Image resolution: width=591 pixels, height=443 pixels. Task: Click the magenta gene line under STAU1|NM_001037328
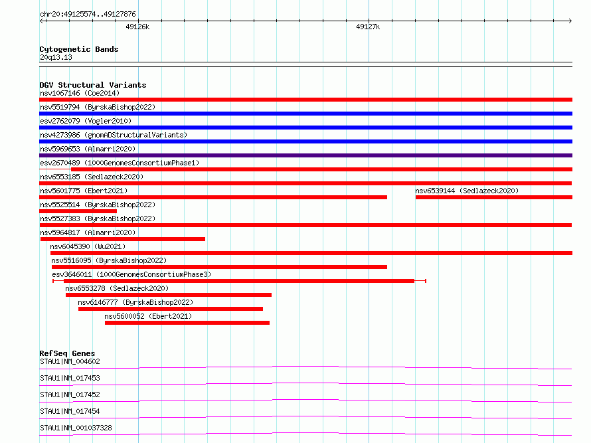(x=305, y=434)
